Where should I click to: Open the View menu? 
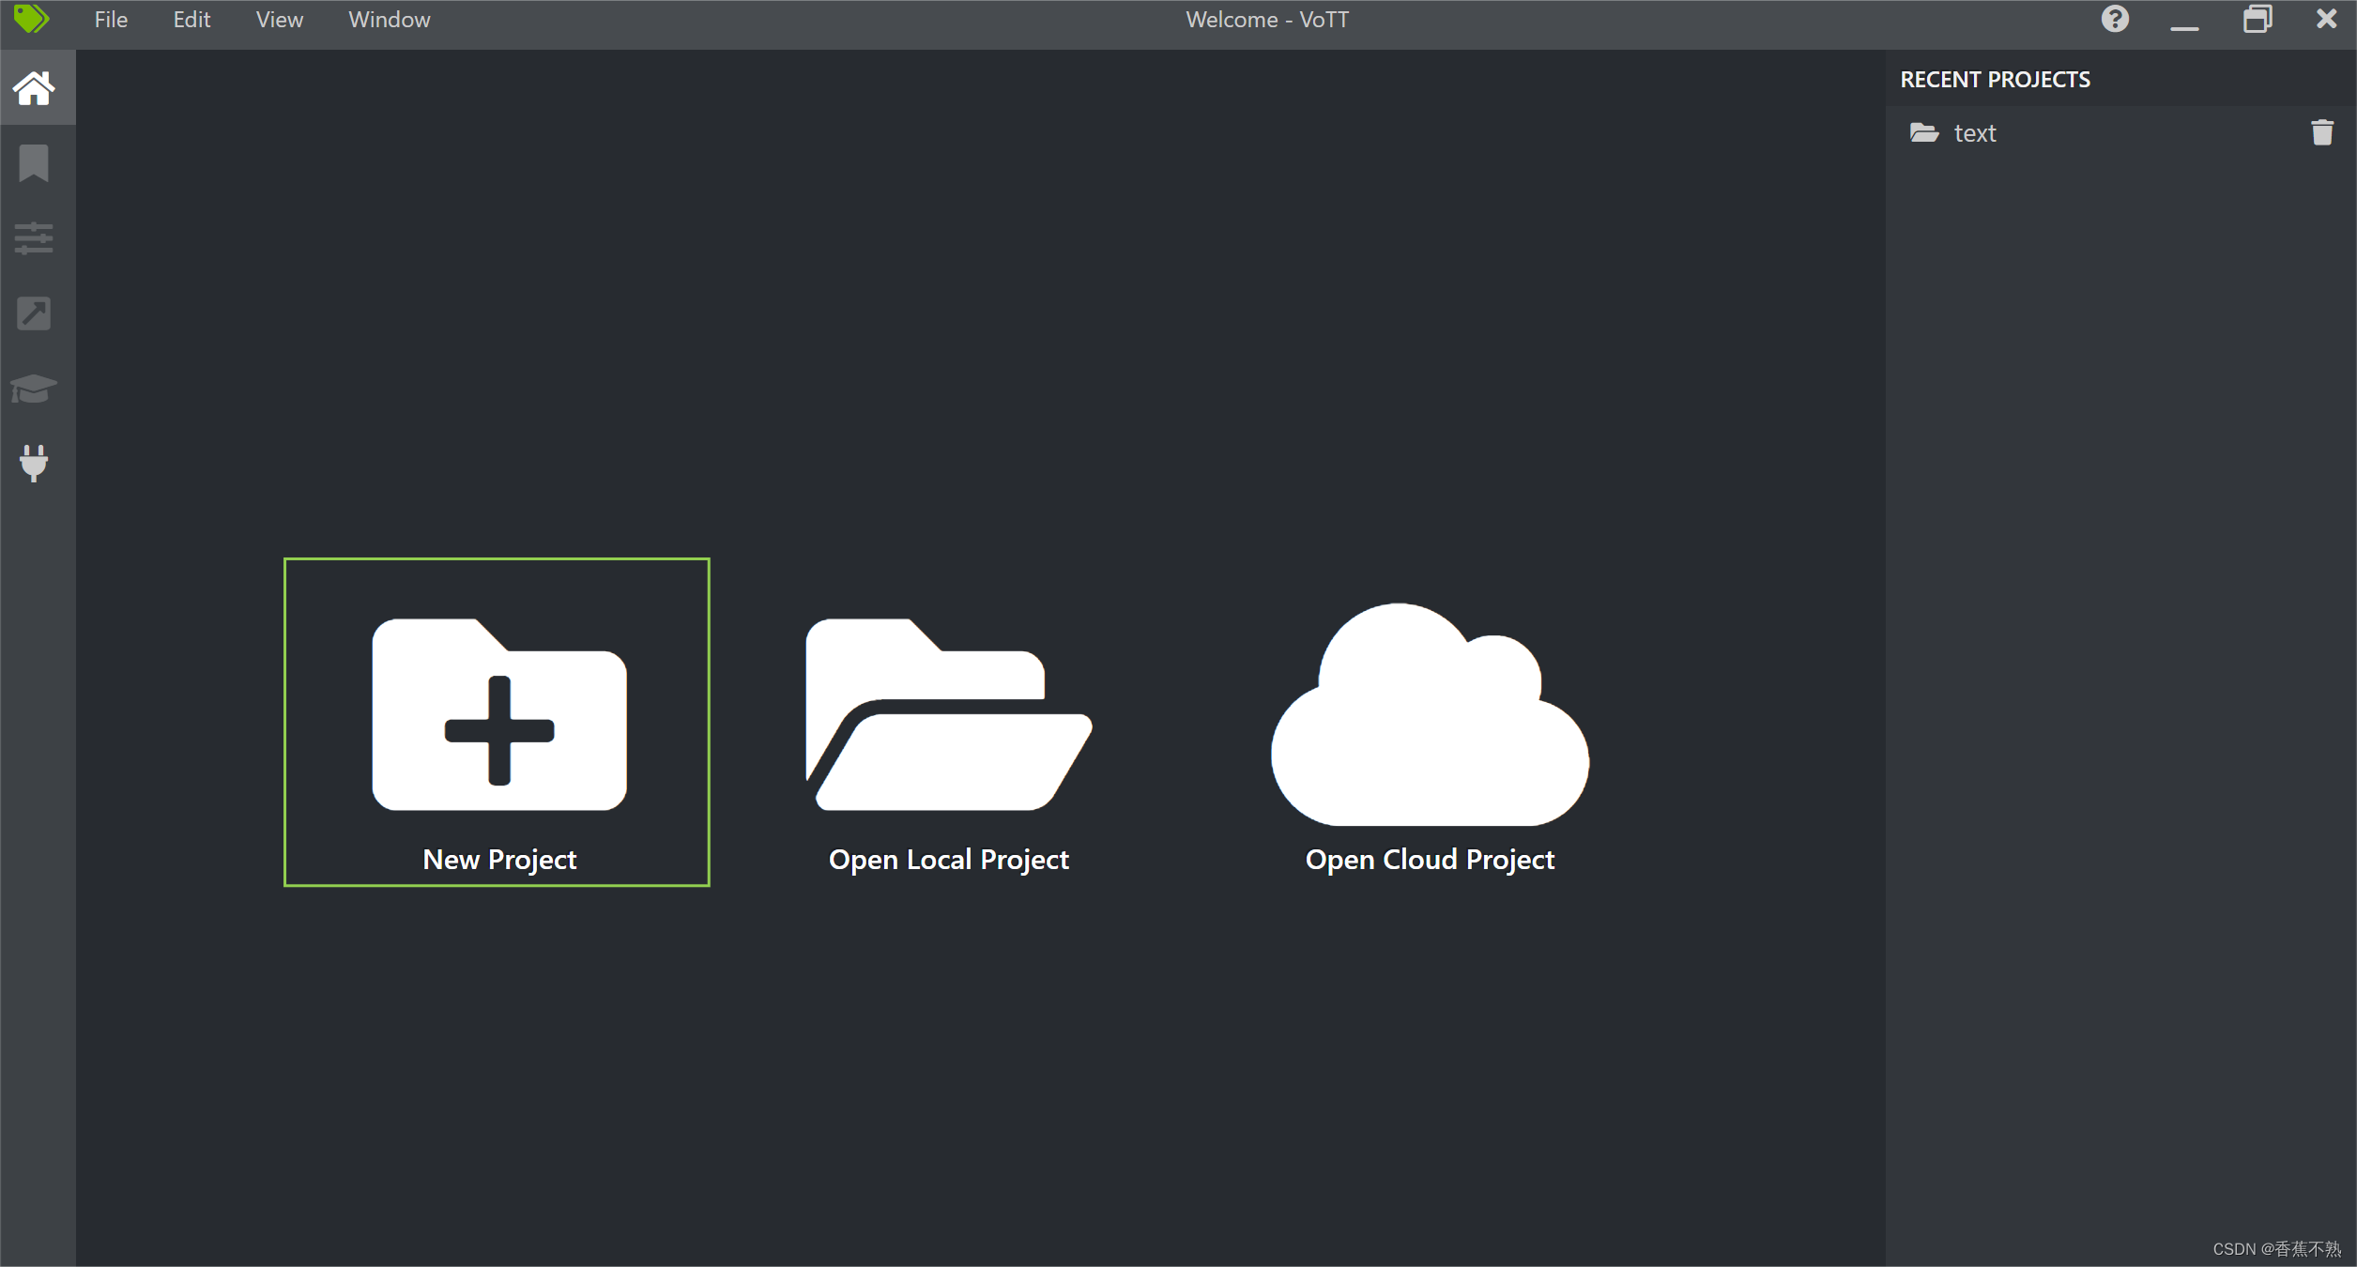point(279,20)
